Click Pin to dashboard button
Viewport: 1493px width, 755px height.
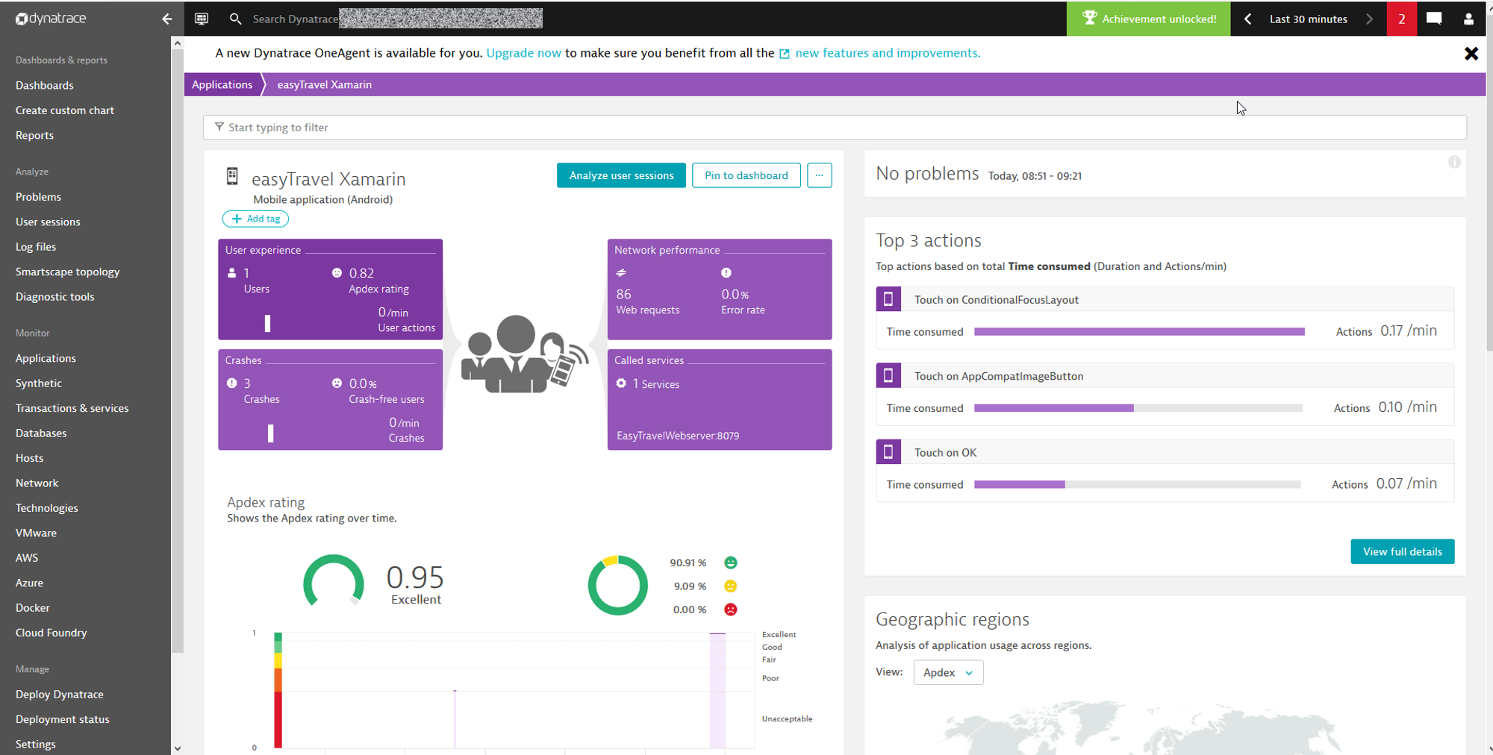click(x=746, y=175)
